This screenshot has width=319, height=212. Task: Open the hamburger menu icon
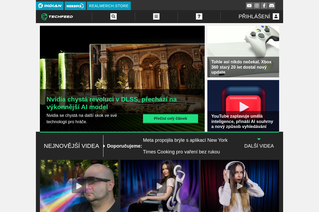pyautogui.click(x=156, y=16)
